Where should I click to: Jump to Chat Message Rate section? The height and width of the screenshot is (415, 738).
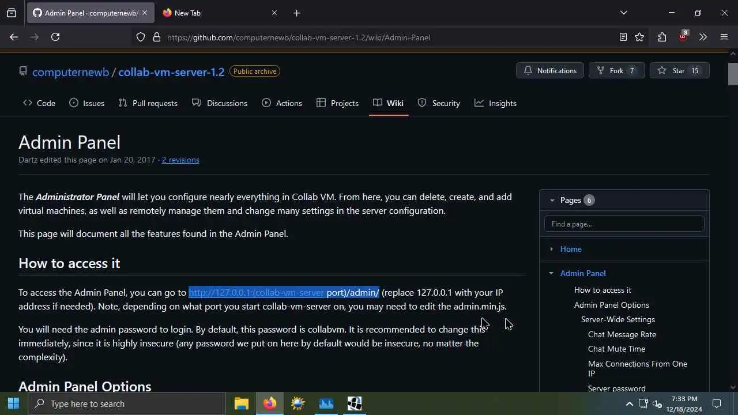click(622, 334)
